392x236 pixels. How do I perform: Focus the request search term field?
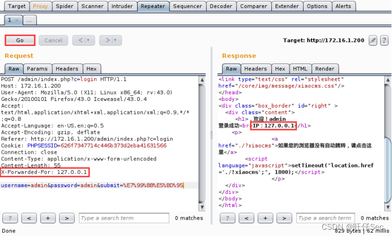pos(124,218)
